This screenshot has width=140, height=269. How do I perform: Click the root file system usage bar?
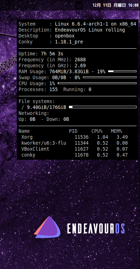(x=103, y=107)
